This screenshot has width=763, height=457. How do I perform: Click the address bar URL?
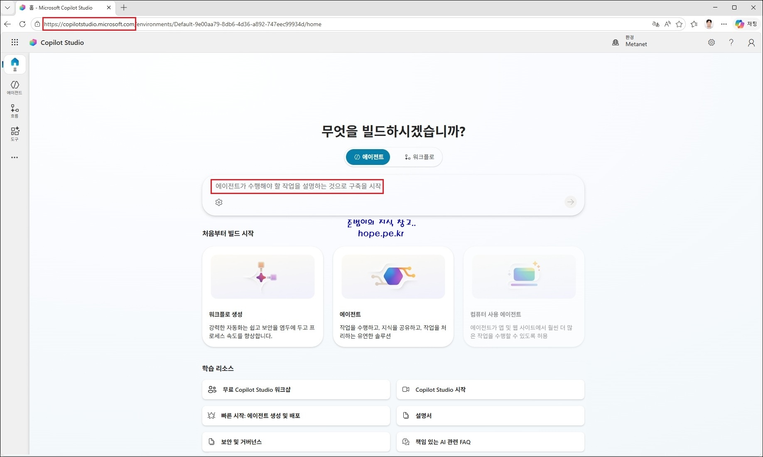[x=183, y=24]
